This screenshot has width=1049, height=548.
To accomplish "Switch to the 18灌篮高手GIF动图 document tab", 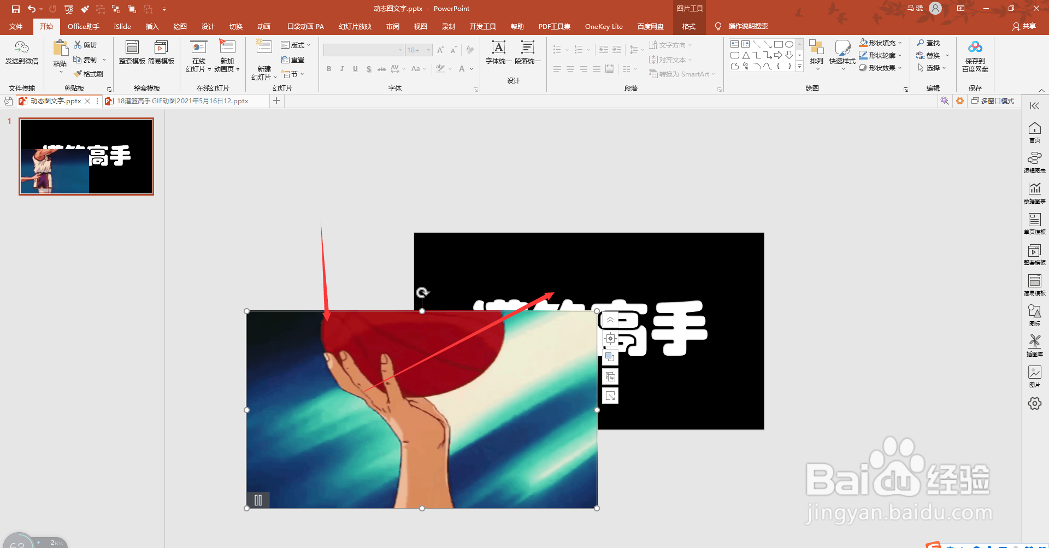I will (x=182, y=101).
